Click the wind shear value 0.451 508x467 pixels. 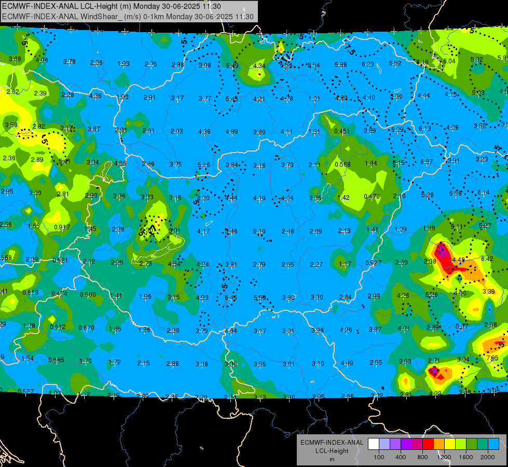(x=342, y=131)
